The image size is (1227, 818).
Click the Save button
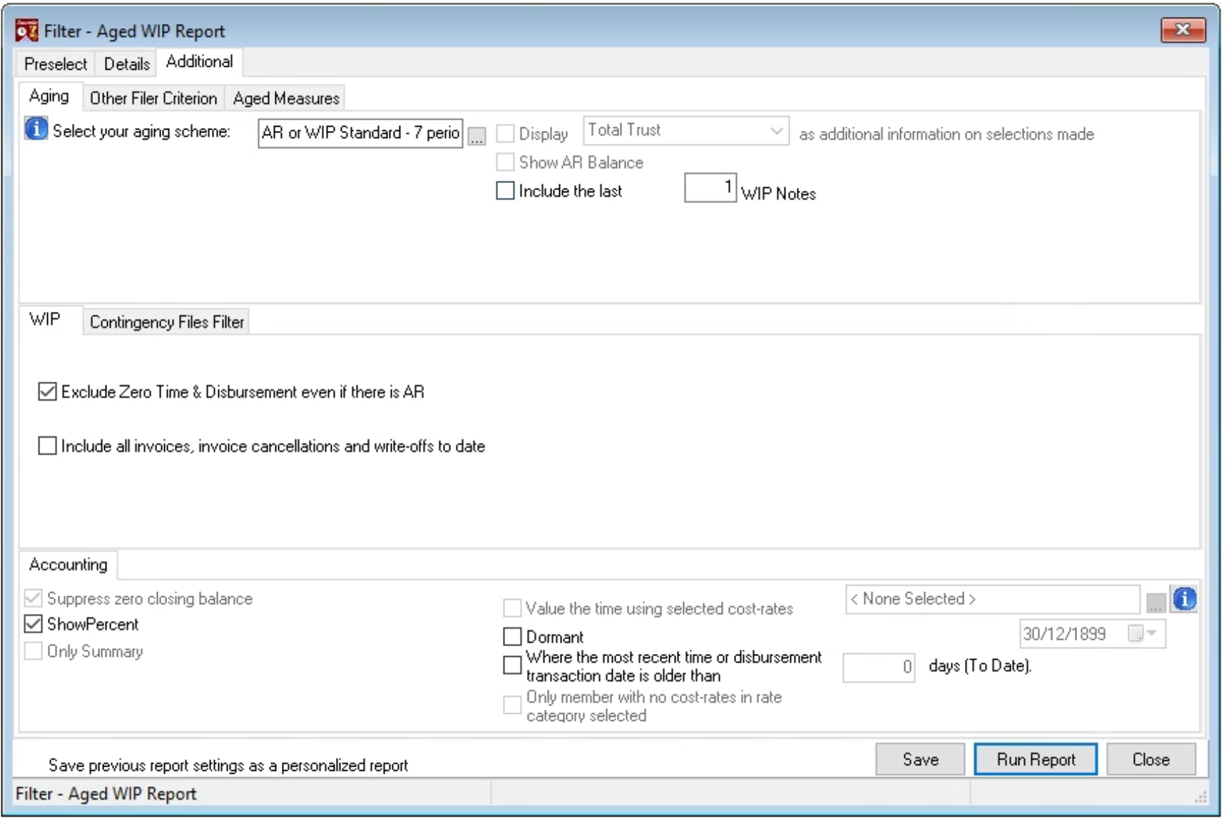tap(921, 760)
